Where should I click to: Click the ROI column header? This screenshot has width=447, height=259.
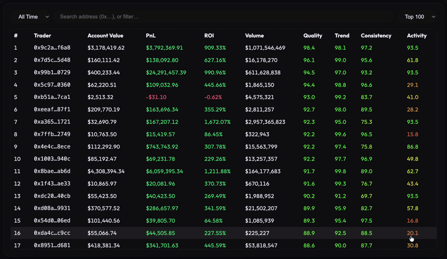tap(209, 36)
